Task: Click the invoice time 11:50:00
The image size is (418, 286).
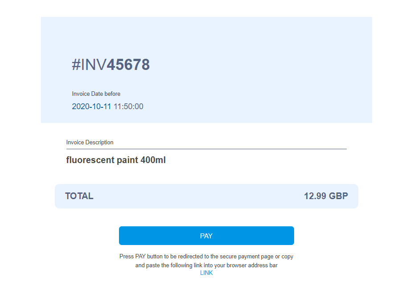Action: 128,106
